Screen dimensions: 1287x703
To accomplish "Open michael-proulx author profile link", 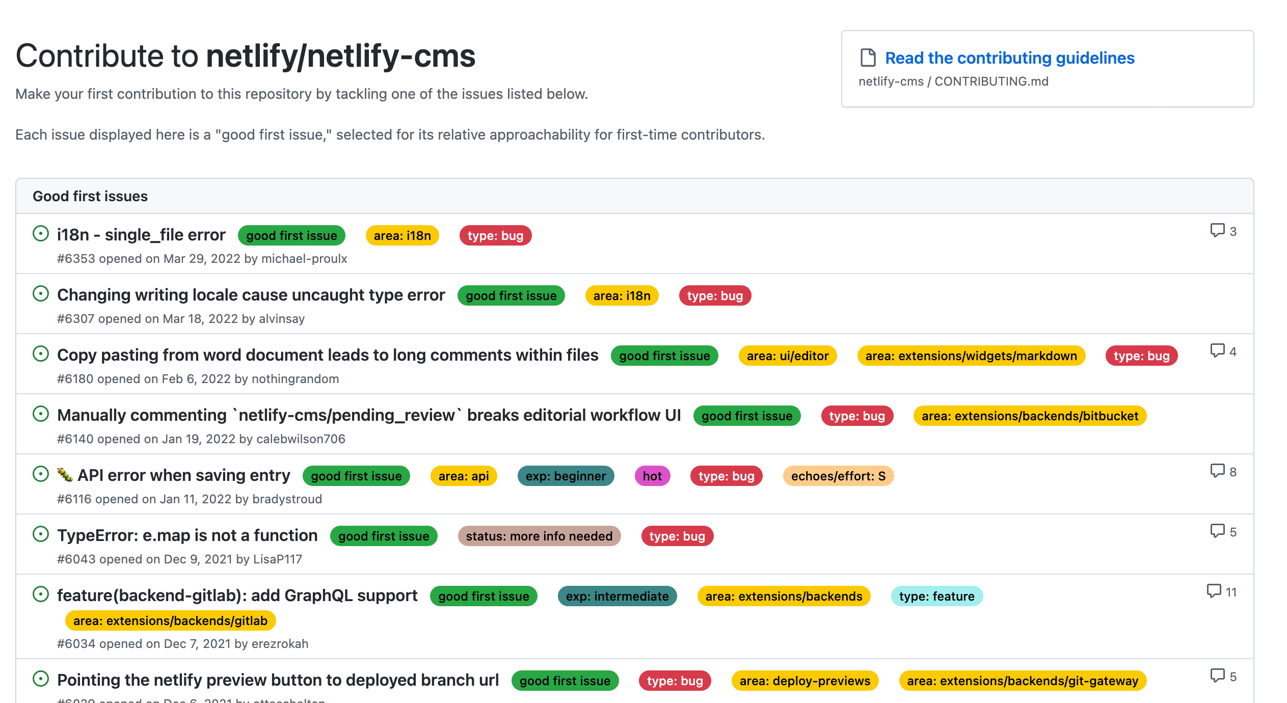I will tap(304, 259).
